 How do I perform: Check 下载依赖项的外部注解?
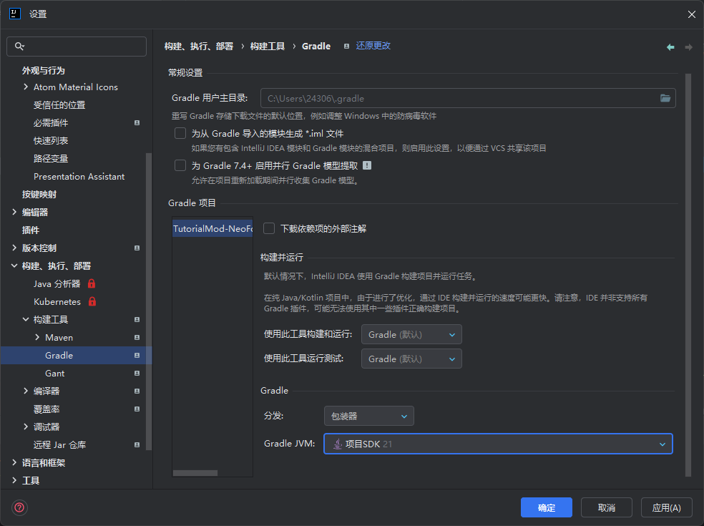coord(269,228)
